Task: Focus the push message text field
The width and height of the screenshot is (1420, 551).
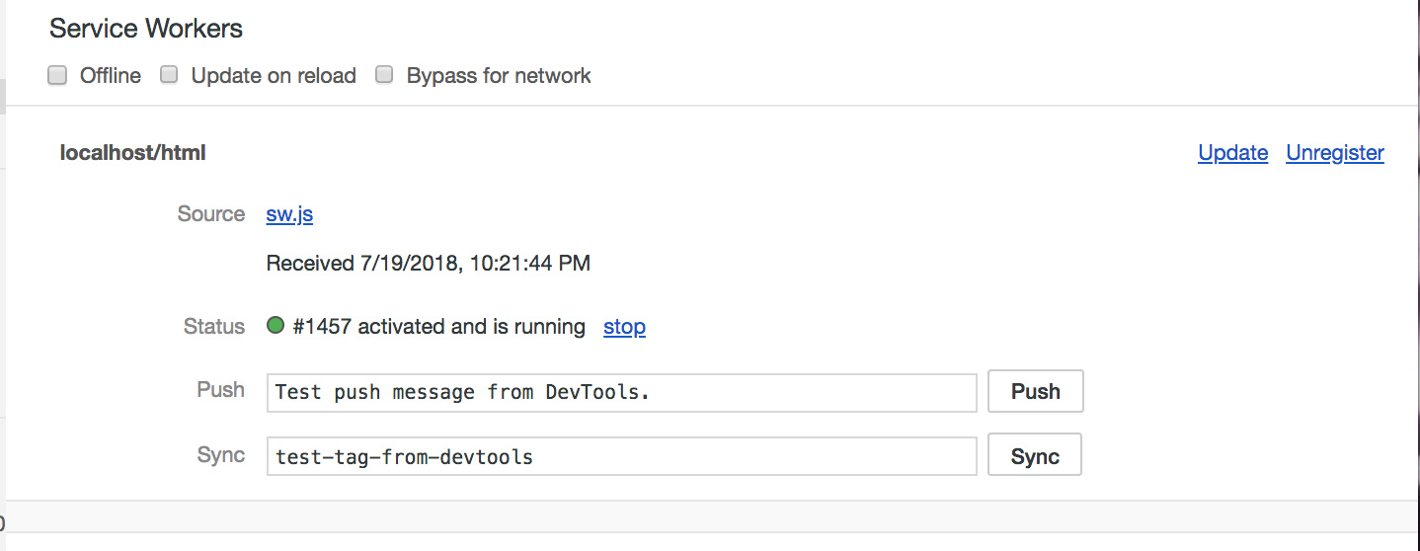Action: (x=621, y=392)
